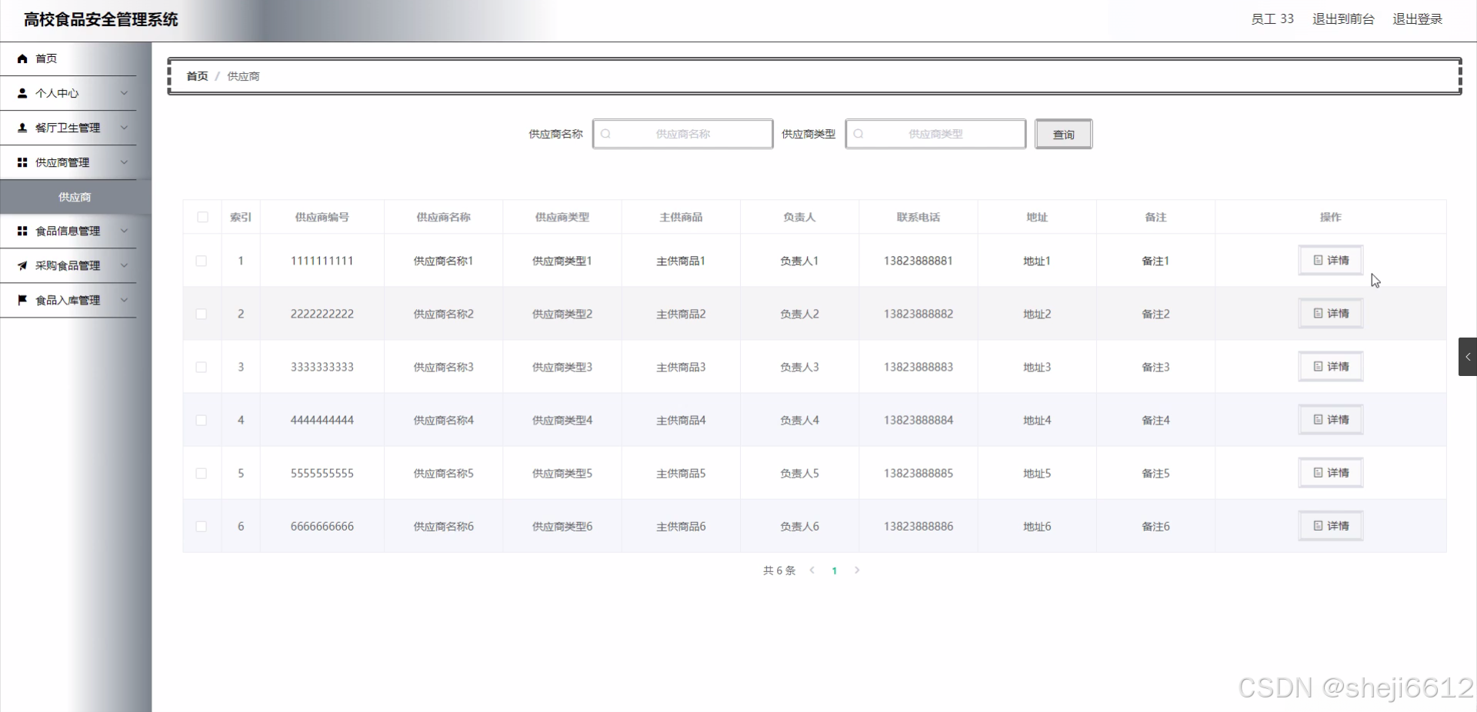Select 供应商 submenu item
The width and height of the screenshot is (1477, 712).
75,197
